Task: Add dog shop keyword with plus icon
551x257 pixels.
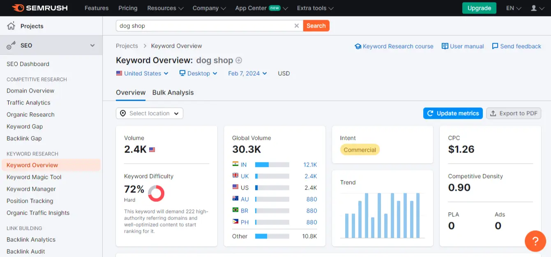Action: click(239, 60)
